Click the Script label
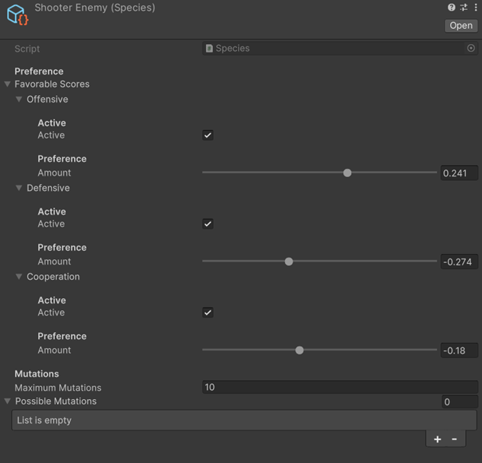This screenshot has width=482, height=463. tap(27, 49)
